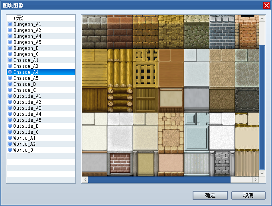Choose the Dungeon_A4 tileset image
The width and height of the screenshot is (272, 206).
(41, 36)
